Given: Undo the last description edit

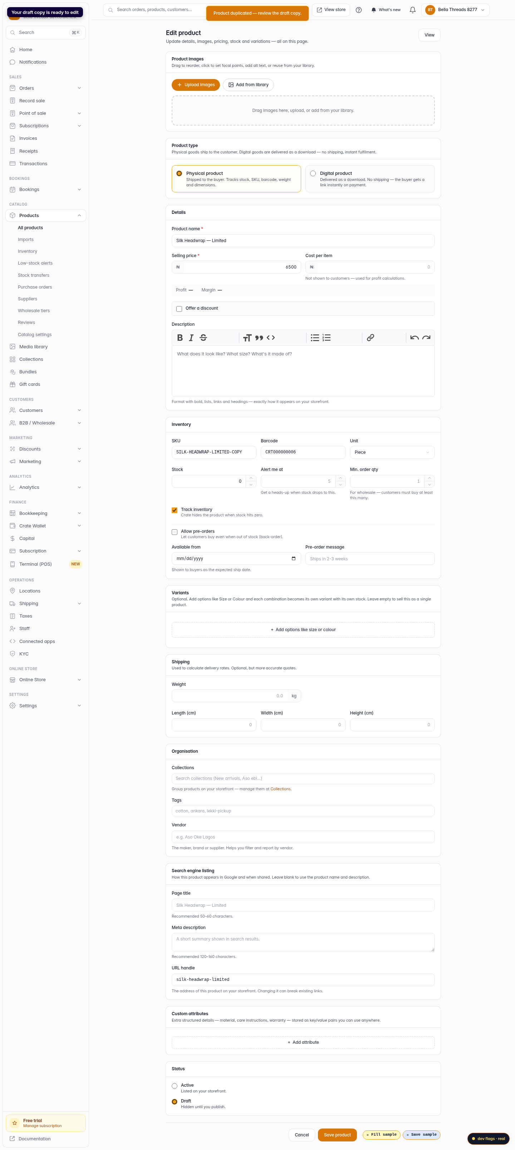Looking at the screenshot, I should [415, 338].
